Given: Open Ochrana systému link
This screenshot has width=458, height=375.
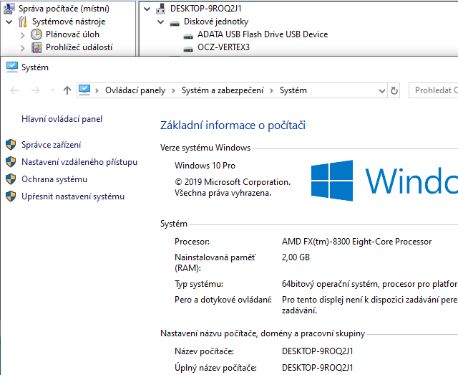Looking at the screenshot, I should [54, 179].
